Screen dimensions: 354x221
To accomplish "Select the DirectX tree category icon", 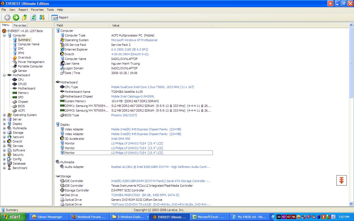I will 9,141.
